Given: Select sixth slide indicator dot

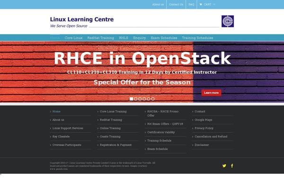Looking at the screenshot, I should pos(153,99).
